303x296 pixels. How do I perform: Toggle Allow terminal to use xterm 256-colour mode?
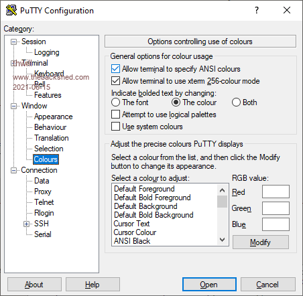(x=115, y=81)
